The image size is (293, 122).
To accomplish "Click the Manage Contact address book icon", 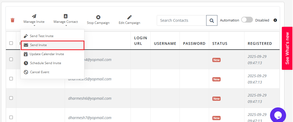I will point(66,16).
